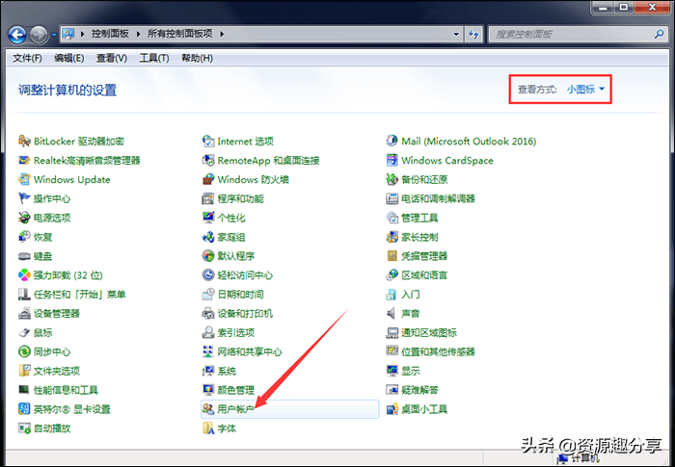675x467 pixels.
Task: Open the 显示 link
Action: (x=411, y=371)
